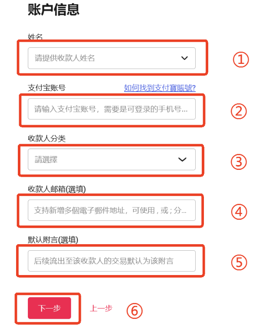The width and height of the screenshot is (260, 325).
Task: Click the circled number 5 annotation
Action: 239,262
